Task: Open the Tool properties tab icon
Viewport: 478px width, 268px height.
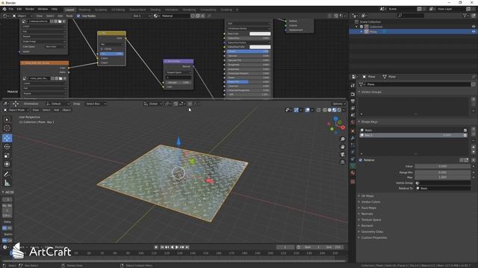Action: point(353,86)
